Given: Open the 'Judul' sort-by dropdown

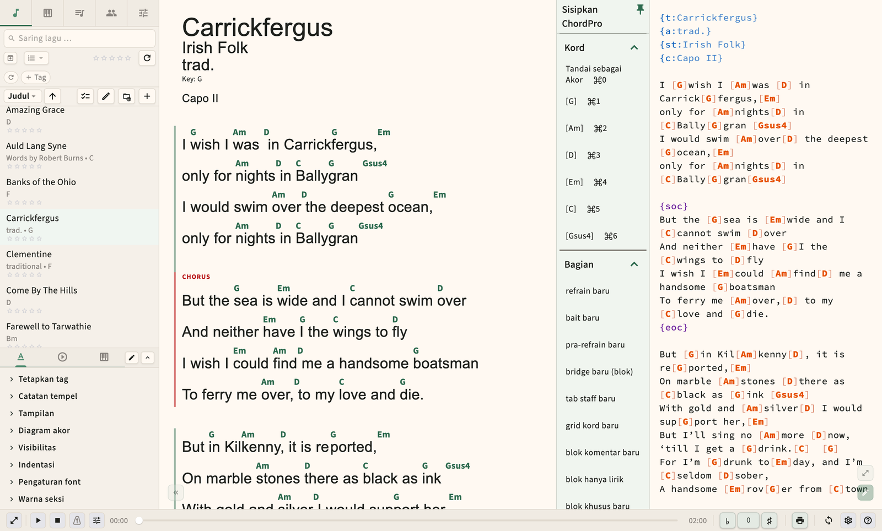Looking at the screenshot, I should (x=23, y=96).
